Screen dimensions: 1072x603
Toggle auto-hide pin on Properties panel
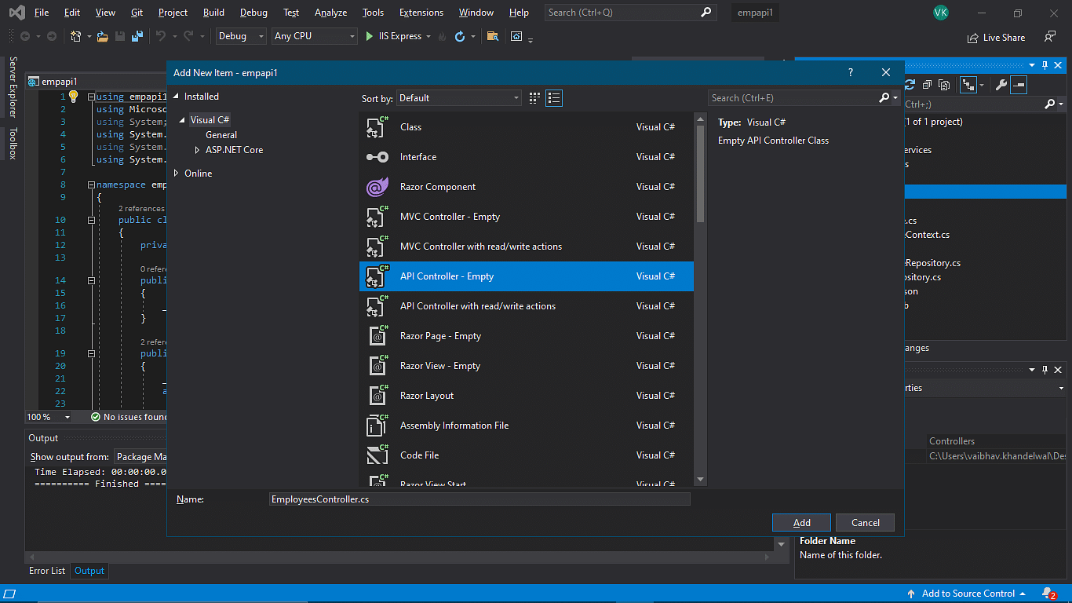click(x=1045, y=369)
